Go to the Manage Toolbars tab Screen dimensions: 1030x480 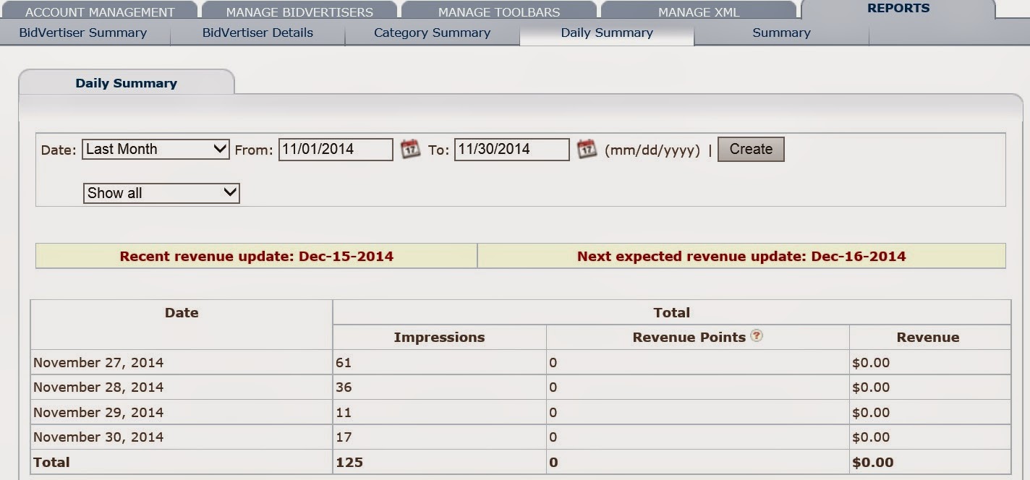[x=499, y=12]
